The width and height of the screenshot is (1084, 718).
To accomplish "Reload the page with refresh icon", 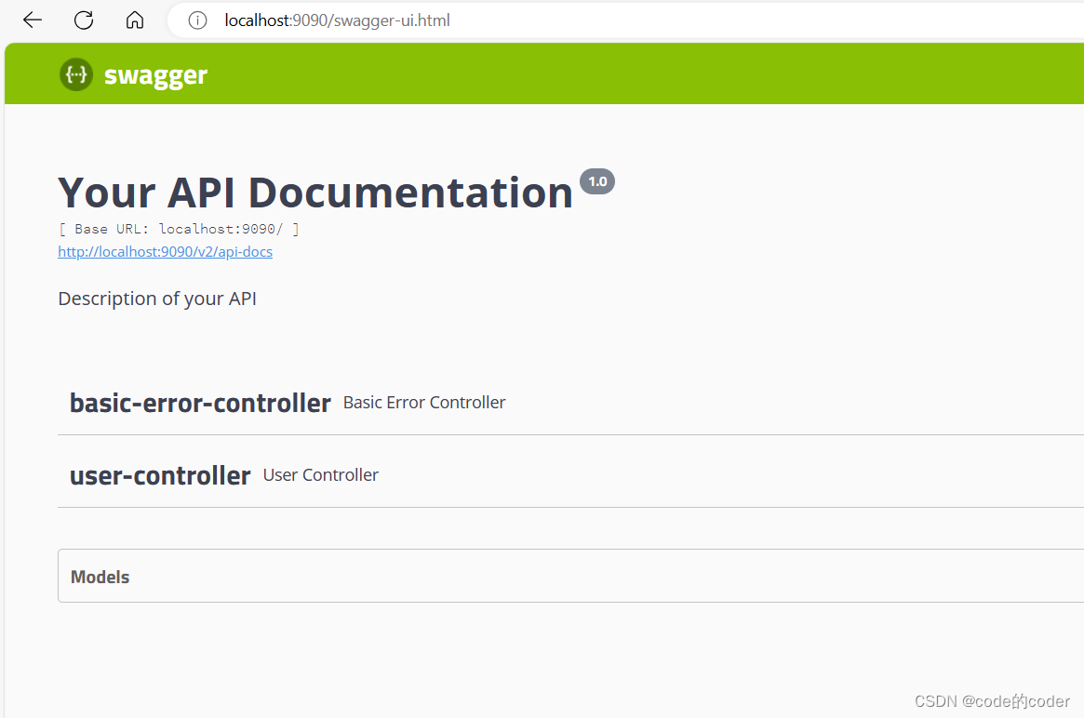I will pos(84,20).
